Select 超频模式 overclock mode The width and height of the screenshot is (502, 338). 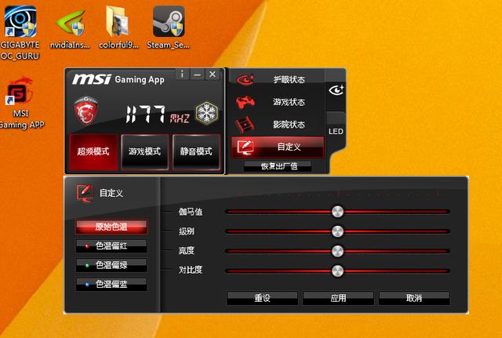coord(93,151)
